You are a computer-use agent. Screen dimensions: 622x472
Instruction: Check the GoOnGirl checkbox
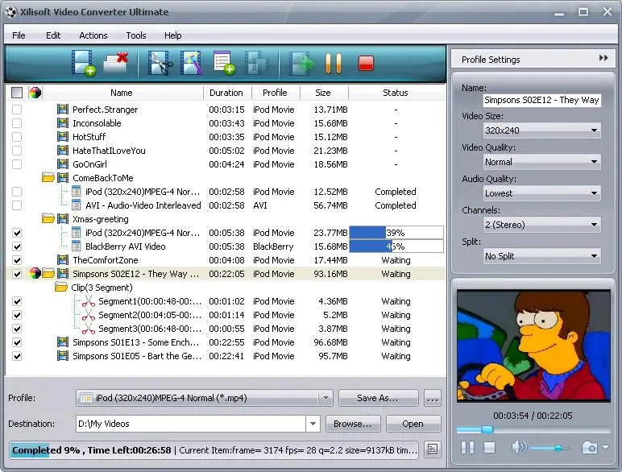[x=17, y=164]
